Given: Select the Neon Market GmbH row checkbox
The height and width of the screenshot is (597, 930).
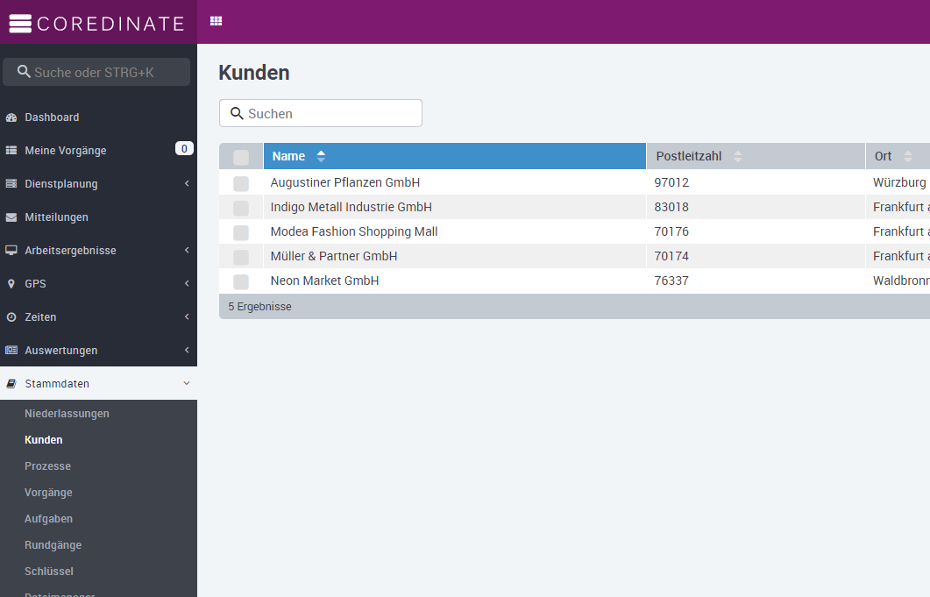Looking at the screenshot, I should pyautogui.click(x=241, y=281).
